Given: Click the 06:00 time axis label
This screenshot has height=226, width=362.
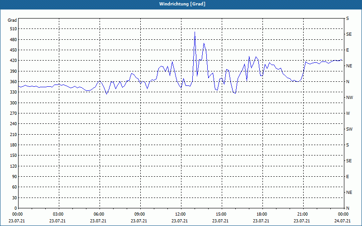Looking at the screenshot, I should coord(99,214).
